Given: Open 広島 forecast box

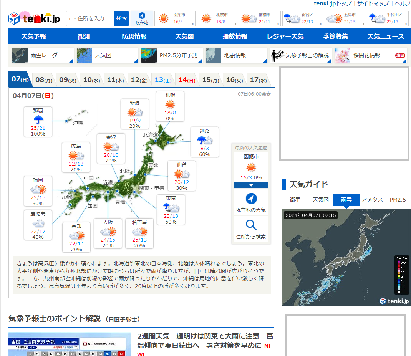Looking at the screenshot, I should tap(76, 157).
